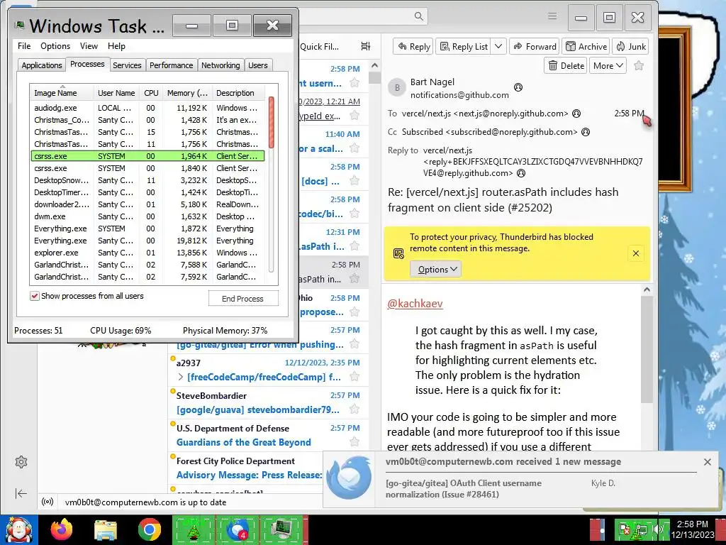Click the search magnifier in Thunderbird
The height and width of the screenshot is (545, 726).
click(418, 16)
